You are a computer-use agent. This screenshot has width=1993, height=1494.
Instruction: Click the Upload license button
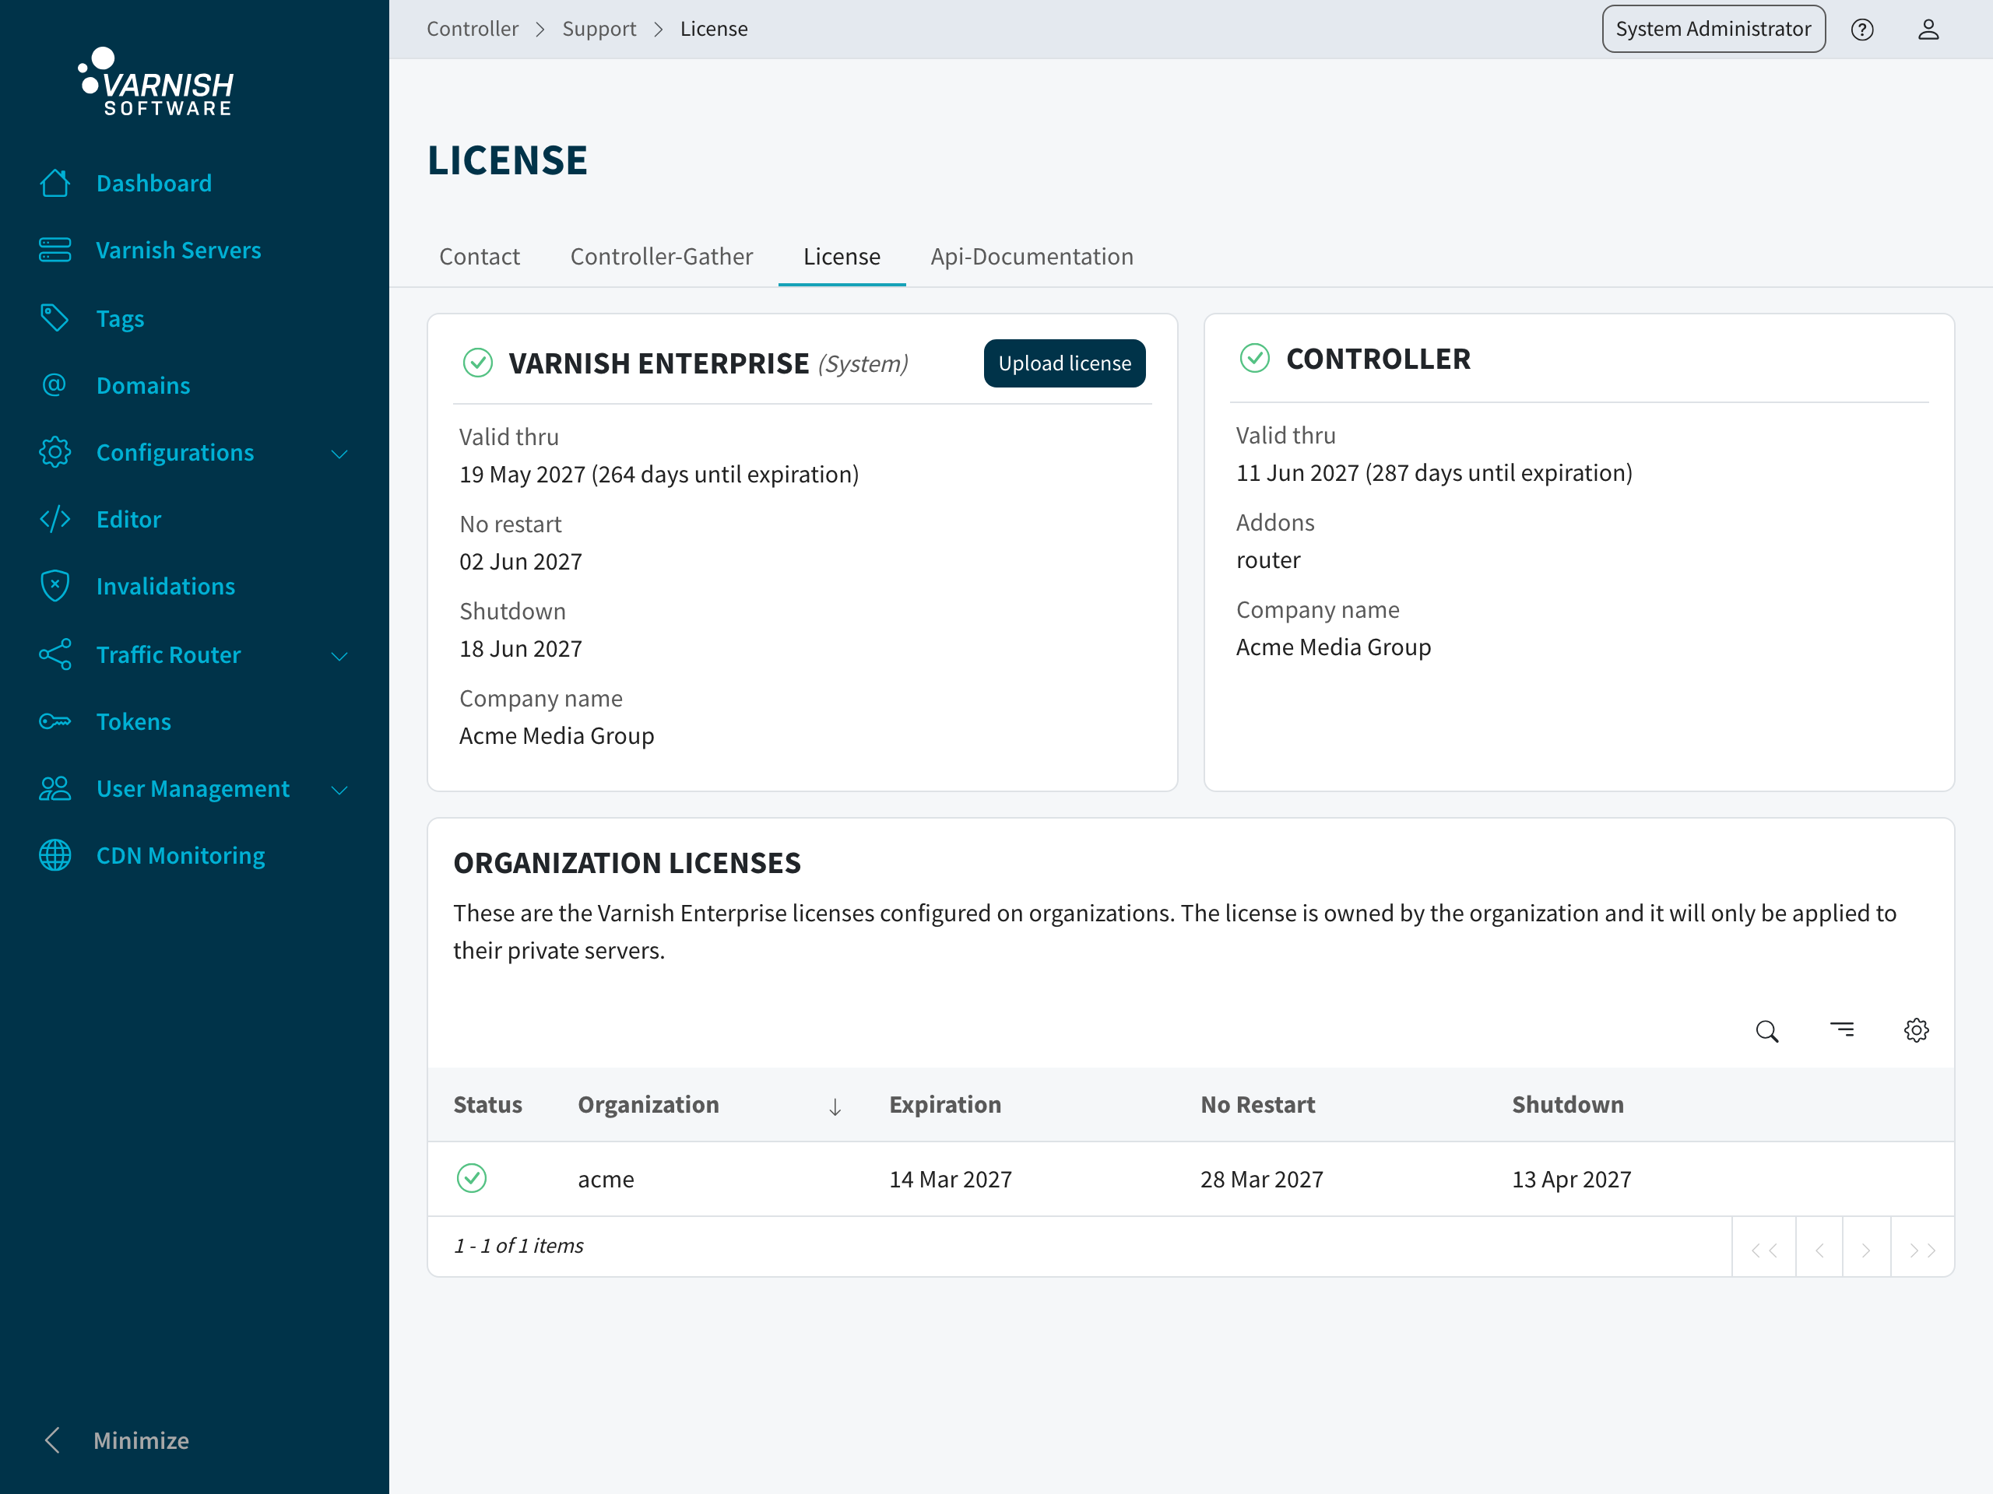[x=1064, y=363]
